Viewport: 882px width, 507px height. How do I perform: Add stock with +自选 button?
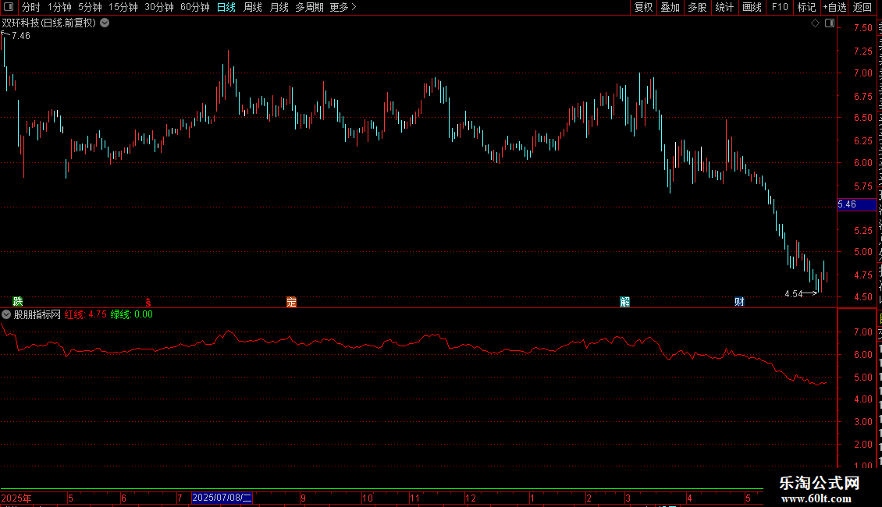pyautogui.click(x=834, y=7)
